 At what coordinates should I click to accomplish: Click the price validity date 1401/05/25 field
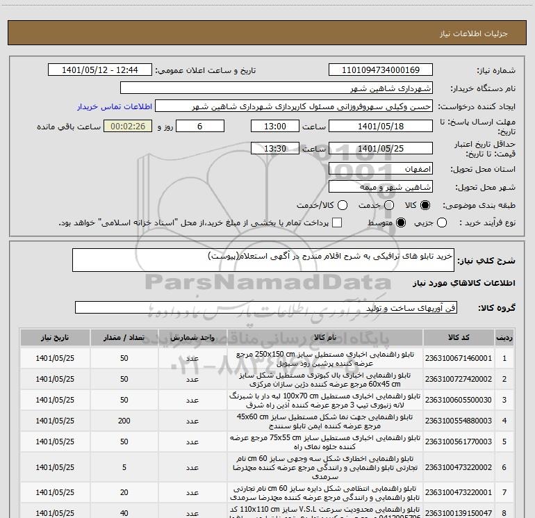pyautogui.click(x=381, y=149)
